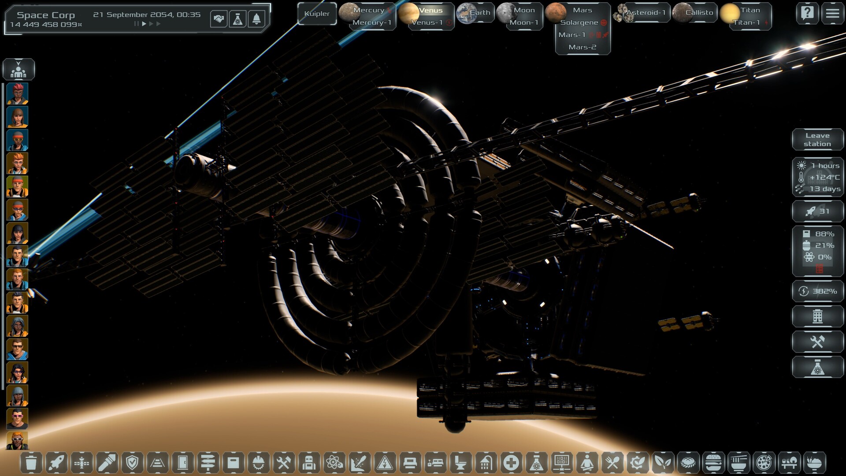846x476 pixels.
Task: Expand the Mercury planet entry
Action: point(369,10)
